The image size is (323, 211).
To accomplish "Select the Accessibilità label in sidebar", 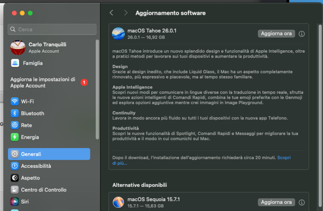I will (x=36, y=166).
